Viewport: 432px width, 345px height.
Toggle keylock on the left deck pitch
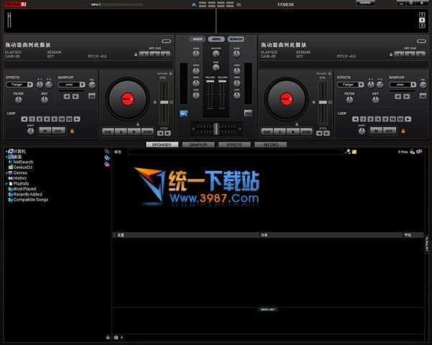pyautogui.click(x=155, y=102)
